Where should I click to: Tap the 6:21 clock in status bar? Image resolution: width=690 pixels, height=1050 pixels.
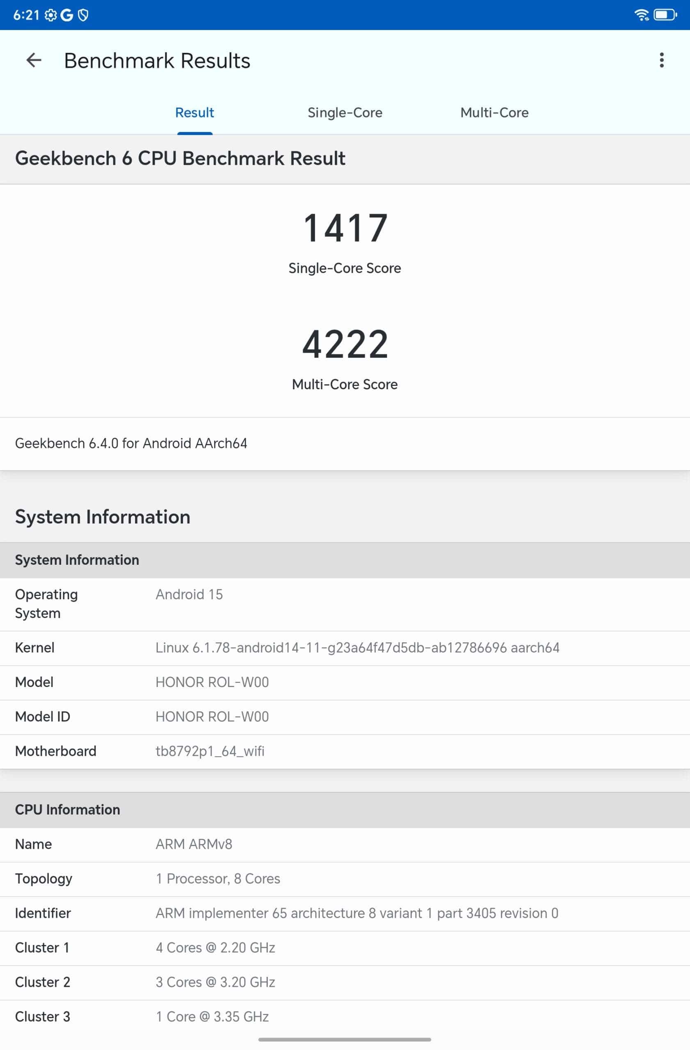tap(27, 16)
